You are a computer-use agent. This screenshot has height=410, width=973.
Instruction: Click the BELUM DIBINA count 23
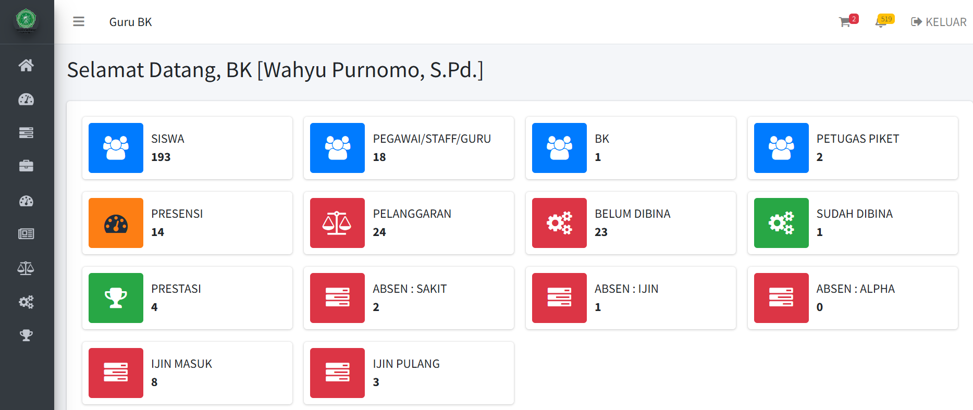pyautogui.click(x=601, y=232)
